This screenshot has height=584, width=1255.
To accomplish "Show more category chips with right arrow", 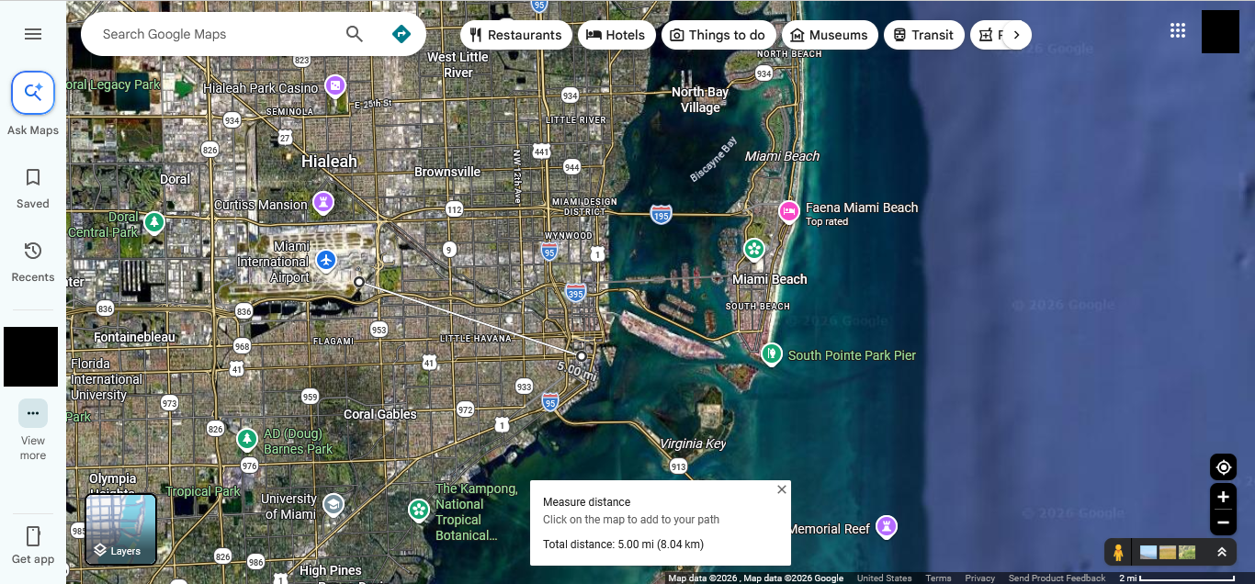I will click(x=1016, y=35).
